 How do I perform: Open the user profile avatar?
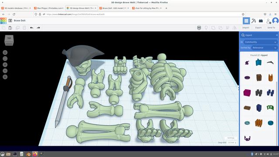pos(275,21)
